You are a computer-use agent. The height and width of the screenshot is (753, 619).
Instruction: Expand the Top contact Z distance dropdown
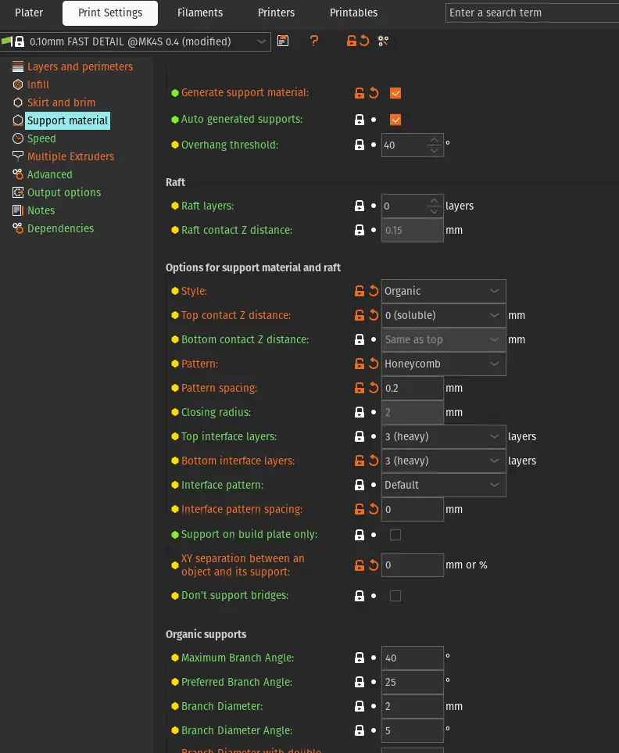tap(443, 315)
